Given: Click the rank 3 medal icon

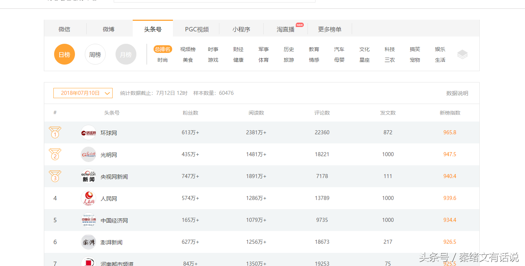Looking at the screenshot, I should (x=55, y=176).
